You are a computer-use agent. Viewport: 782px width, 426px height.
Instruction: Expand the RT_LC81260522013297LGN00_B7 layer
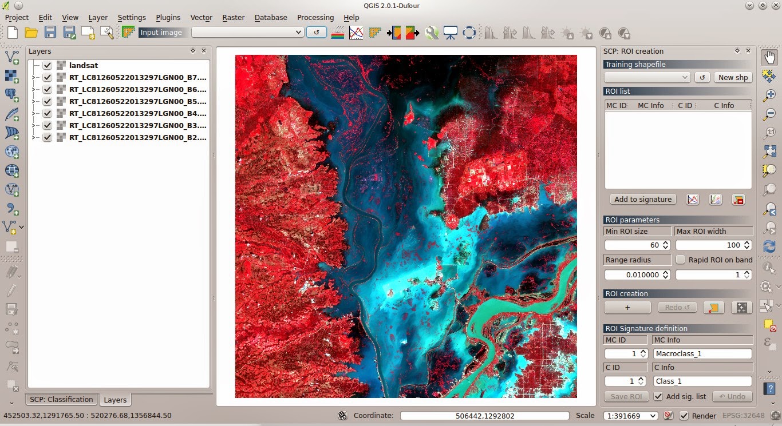click(x=34, y=77)
